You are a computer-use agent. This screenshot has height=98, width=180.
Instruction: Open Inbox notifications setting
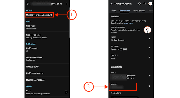[47, 59]
